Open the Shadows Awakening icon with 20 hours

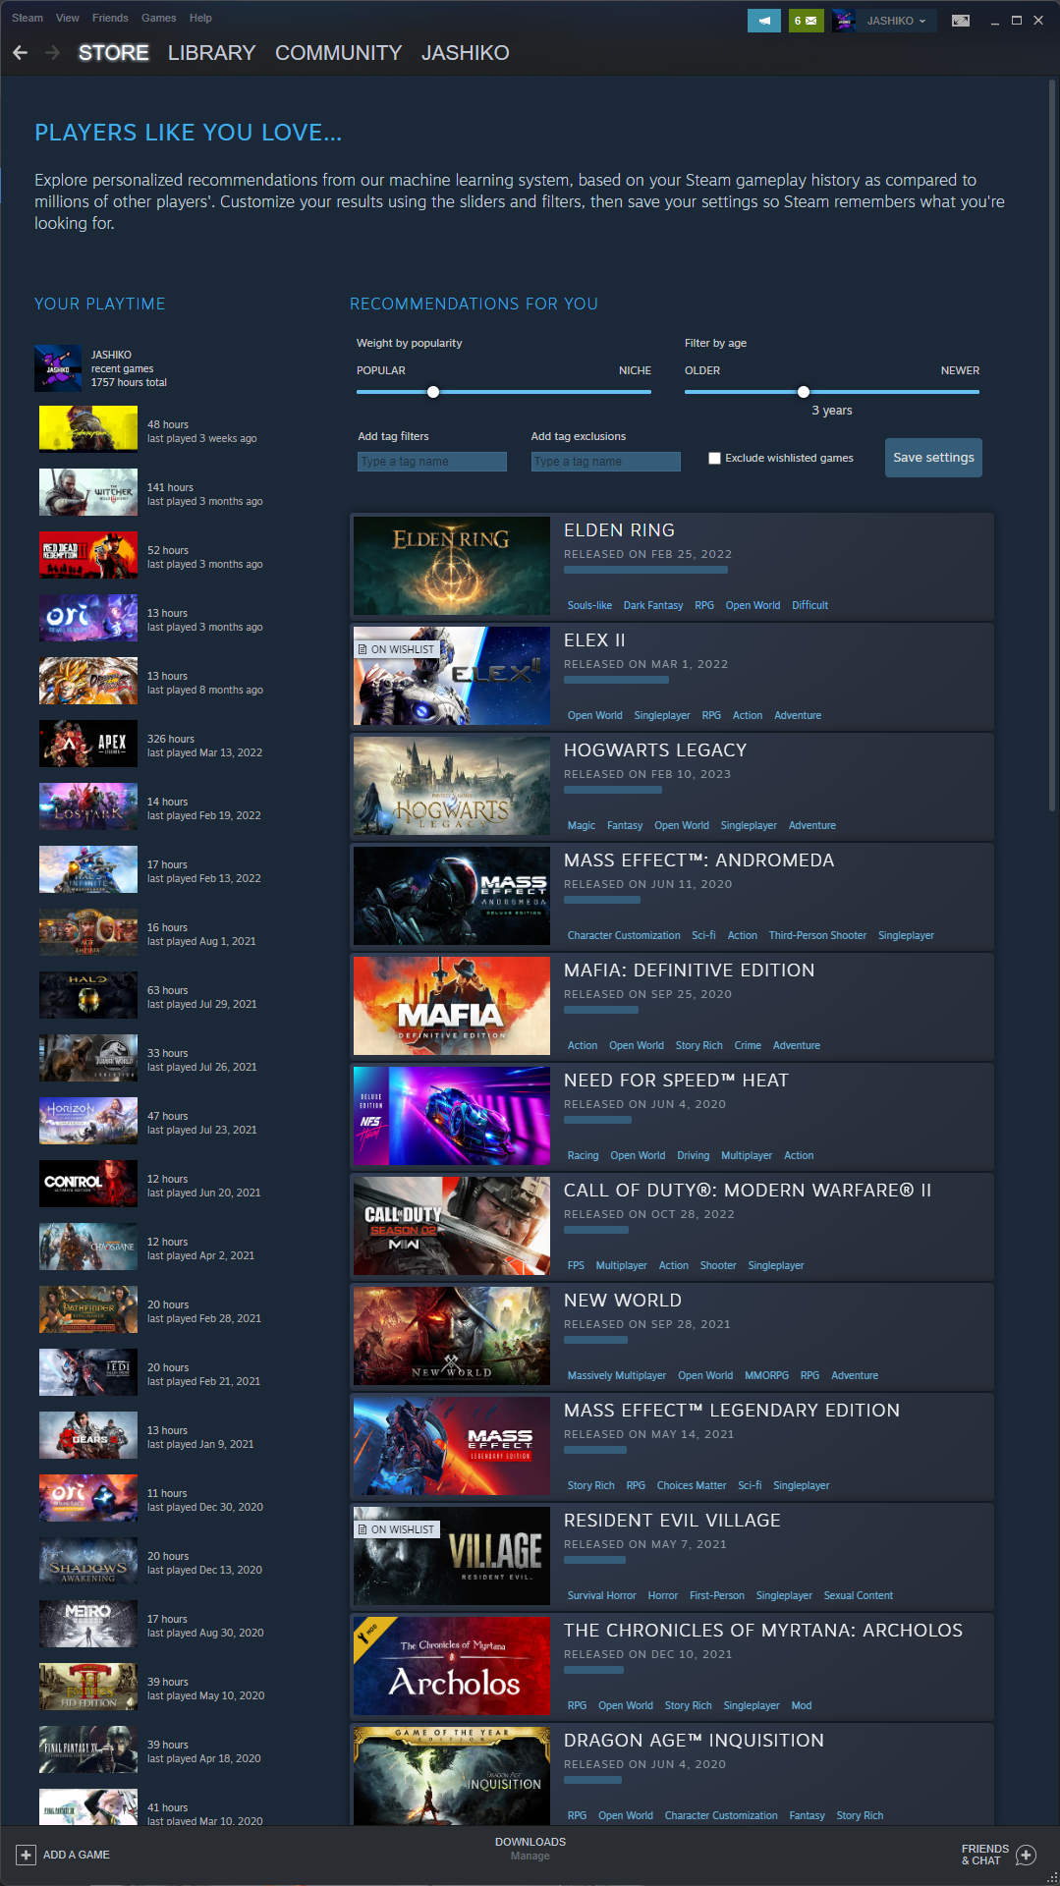88,1561
